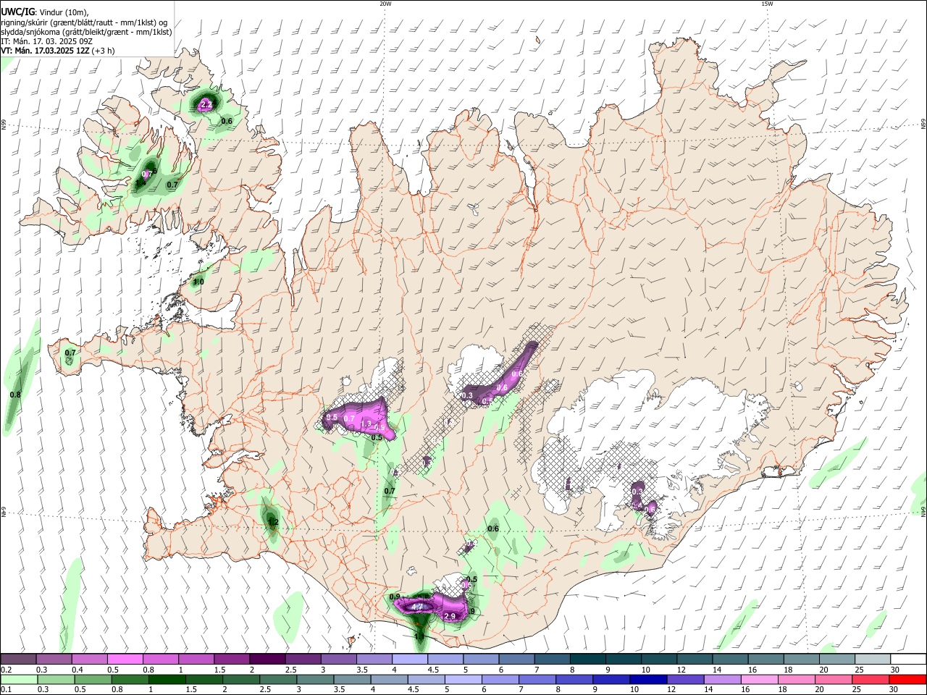Click the navy blue 10 swatch in the bottom scale
Image resolution: width=927 pixels, height=695 pixels.
tap(648, 679)
